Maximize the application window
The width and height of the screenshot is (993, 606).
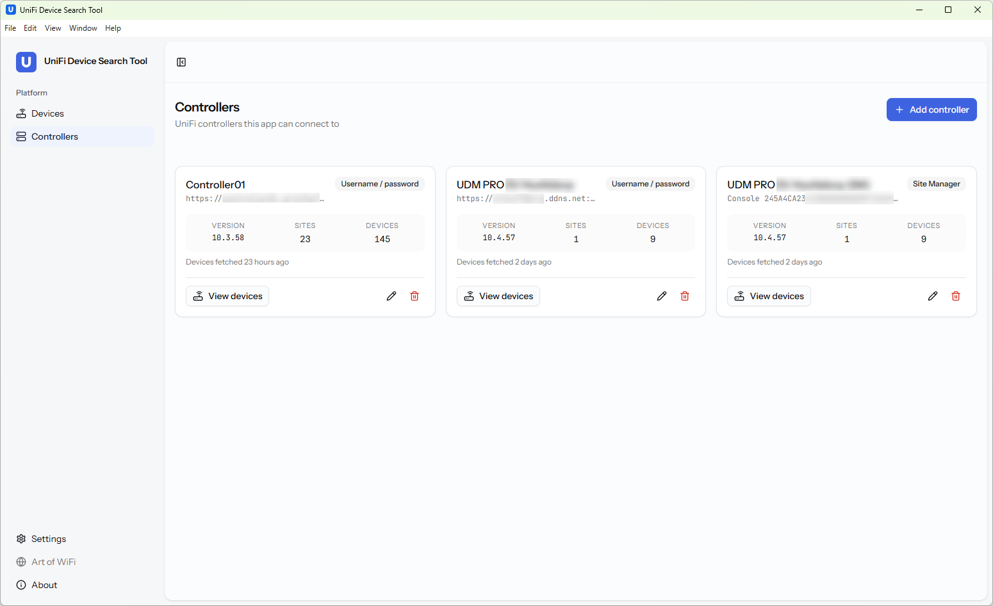(948, 10)
